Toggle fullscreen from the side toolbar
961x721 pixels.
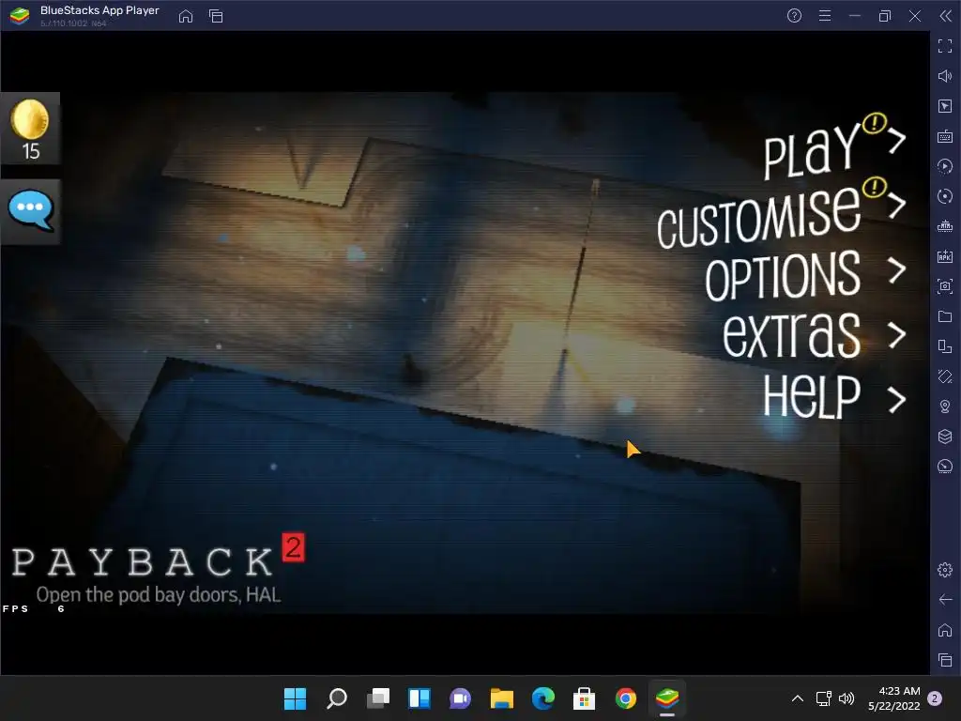[945, 46]
